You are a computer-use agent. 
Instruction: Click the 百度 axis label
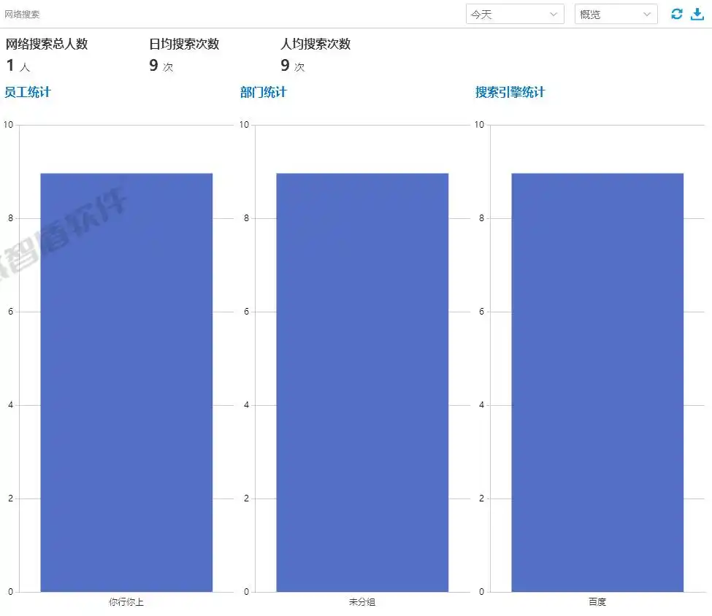tap(597, 602)
